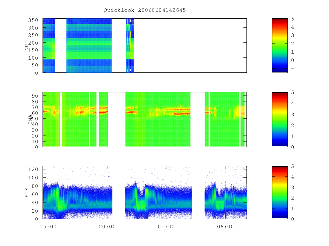Click the 90 tick on IMA axis
Screen dimensions: 329x246
coord(35,95)
